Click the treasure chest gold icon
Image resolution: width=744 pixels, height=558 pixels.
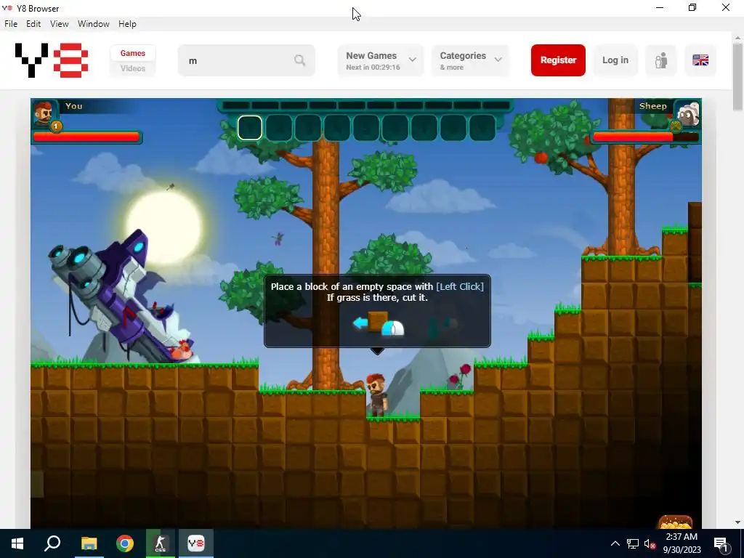(x=675, y=522)
